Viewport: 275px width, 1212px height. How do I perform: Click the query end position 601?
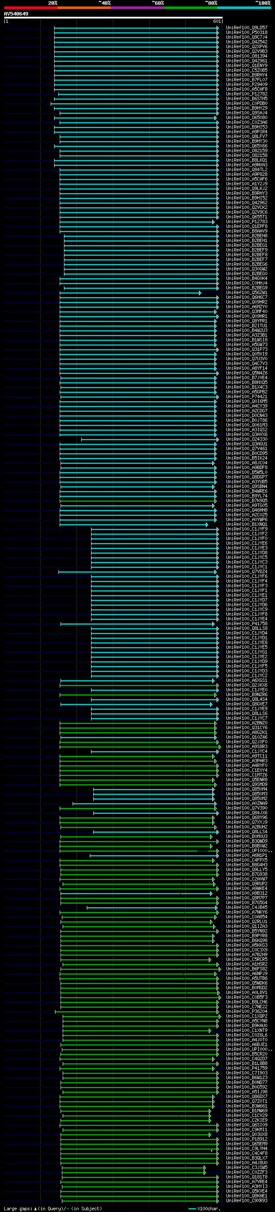[x=217, y=21]
